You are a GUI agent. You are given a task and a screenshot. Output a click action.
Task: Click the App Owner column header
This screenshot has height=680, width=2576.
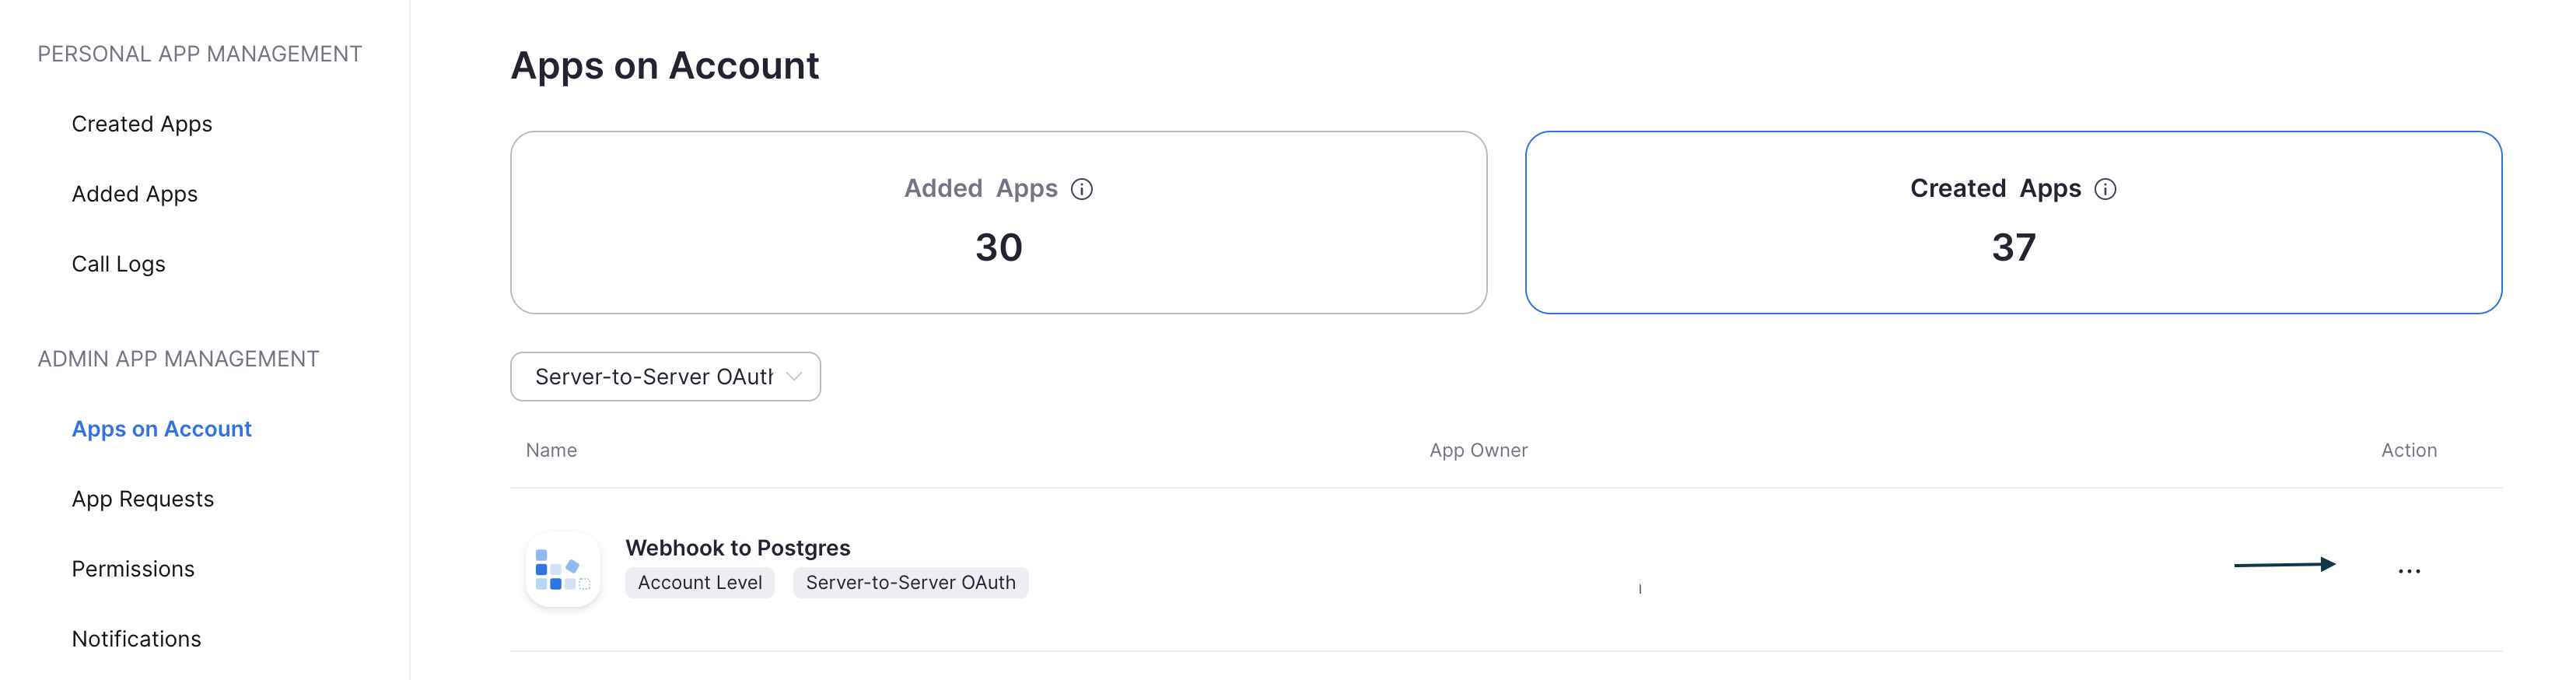(1478, 451)
